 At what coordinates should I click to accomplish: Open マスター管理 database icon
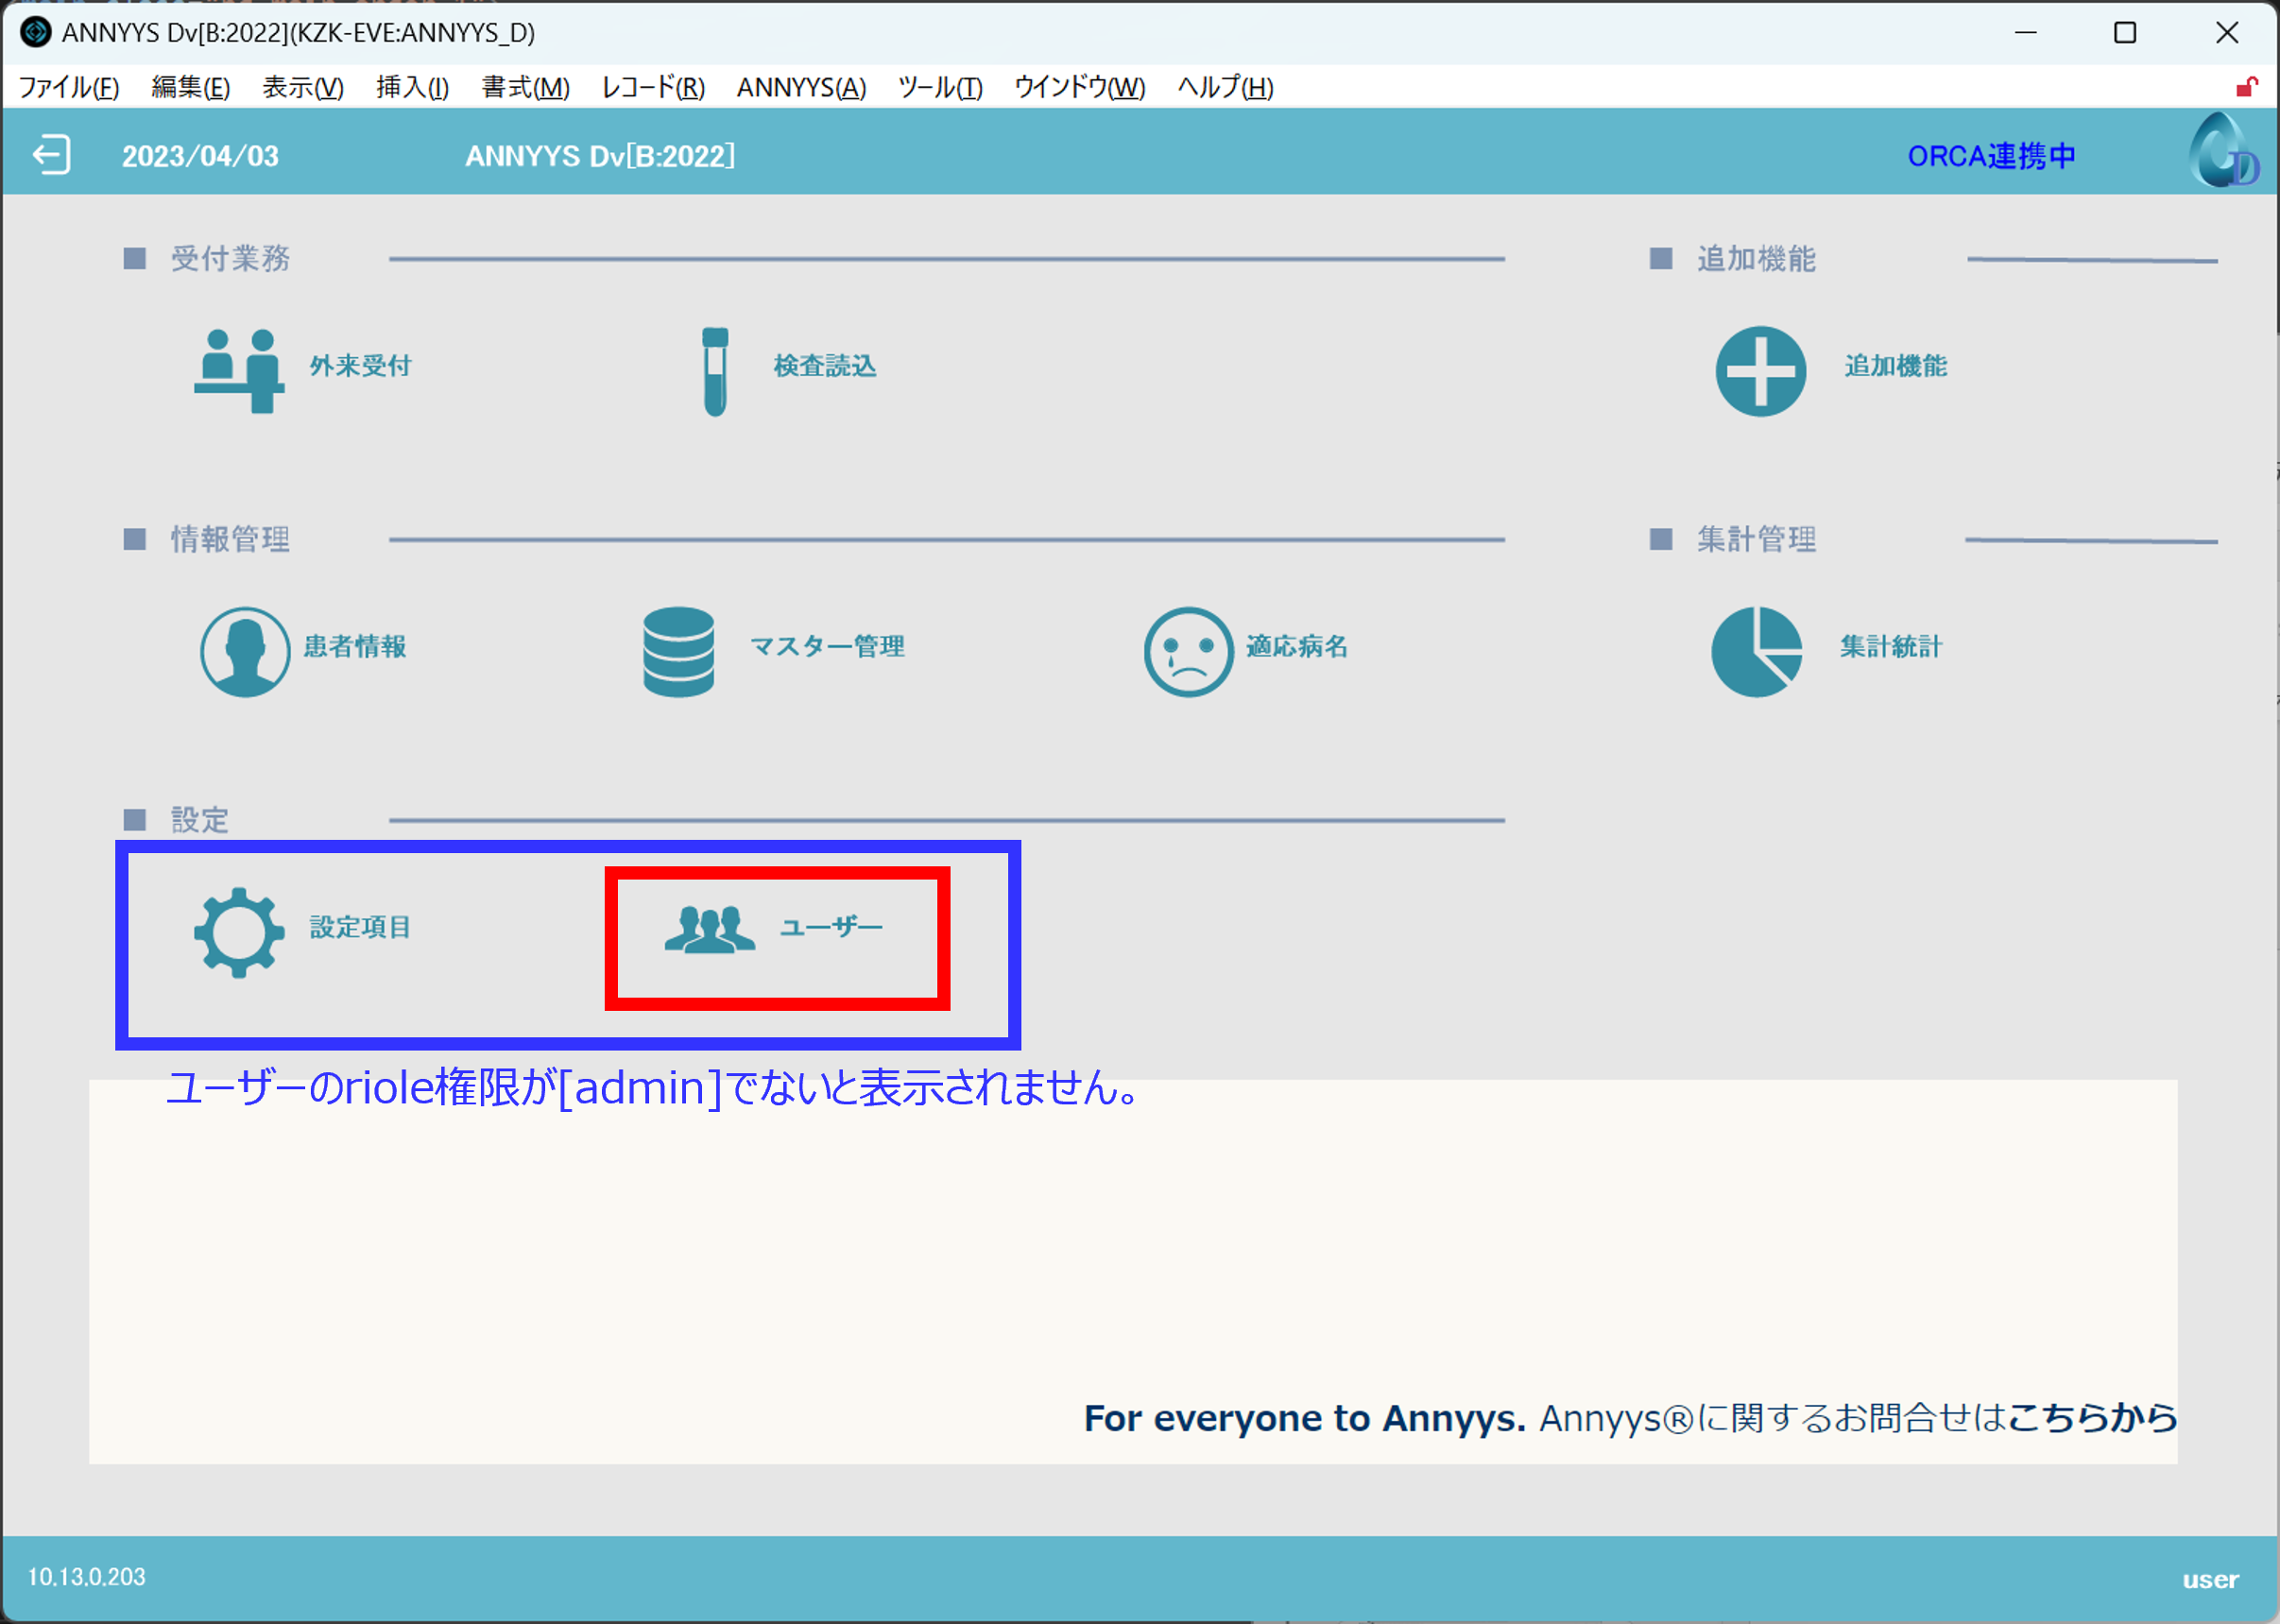tap(678, 651)
